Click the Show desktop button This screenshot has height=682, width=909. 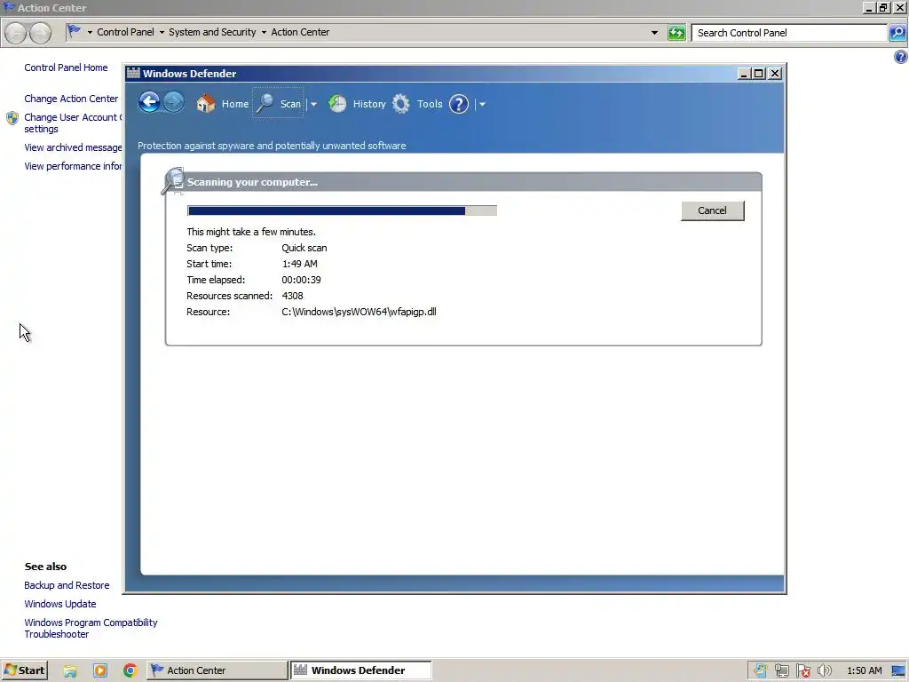point(898,671)
